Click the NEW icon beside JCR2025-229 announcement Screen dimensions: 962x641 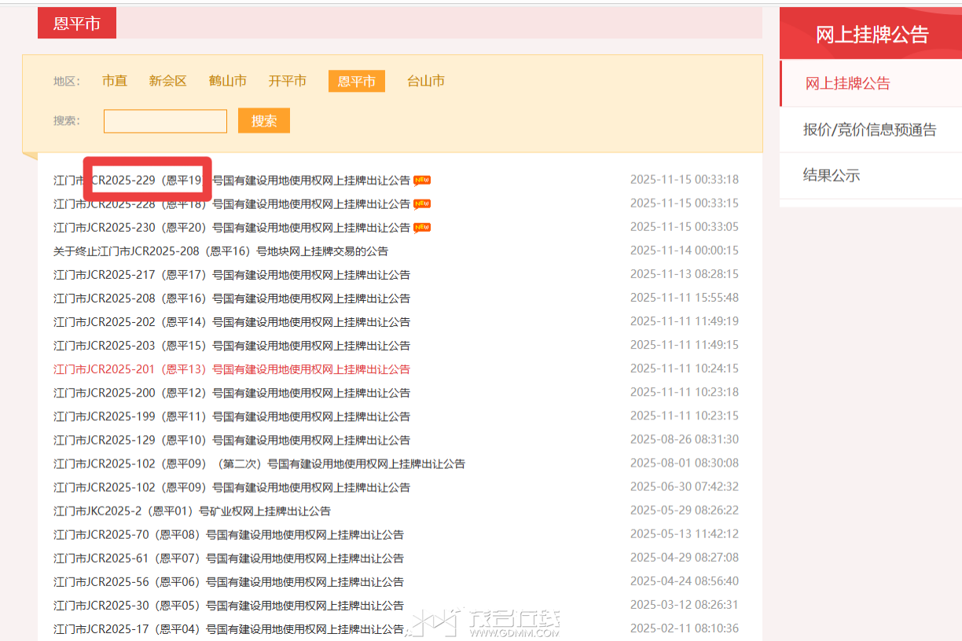422,180
